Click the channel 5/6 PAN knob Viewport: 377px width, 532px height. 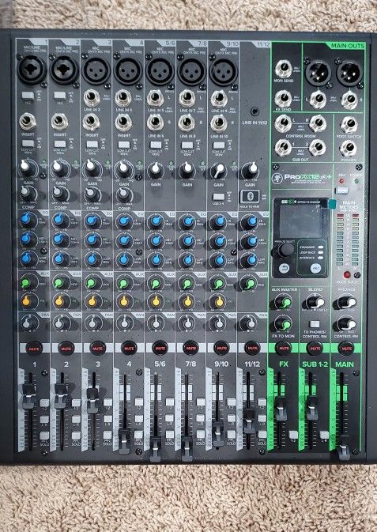click(x=156, y=323)
